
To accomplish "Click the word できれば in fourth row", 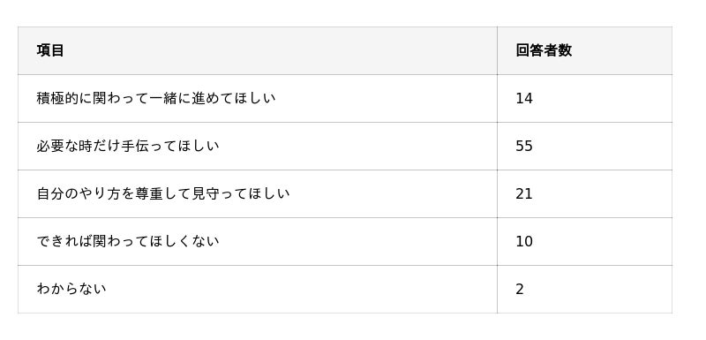I will click(x=64, y=241).
